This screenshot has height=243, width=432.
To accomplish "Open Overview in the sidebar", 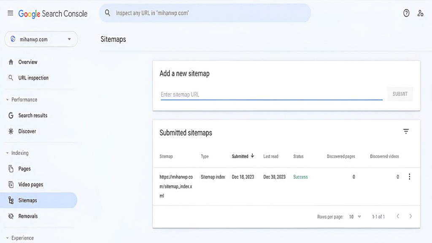I will (28, 62).
